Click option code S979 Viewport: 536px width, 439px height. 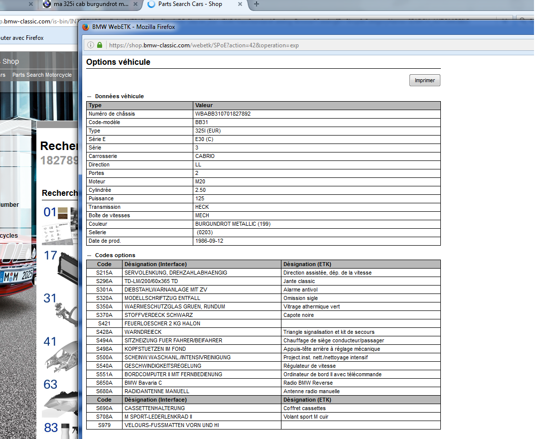pyautogui.click(x=104, y=426)
